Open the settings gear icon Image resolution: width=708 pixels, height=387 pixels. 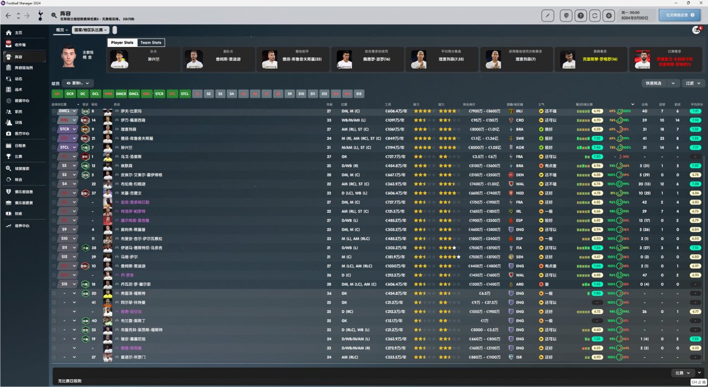tap(609, 15)
